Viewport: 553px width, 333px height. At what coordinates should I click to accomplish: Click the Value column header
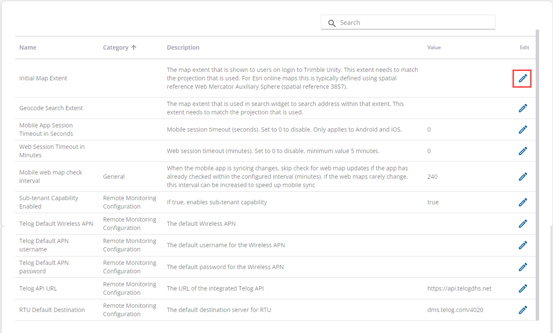[434, 48]
